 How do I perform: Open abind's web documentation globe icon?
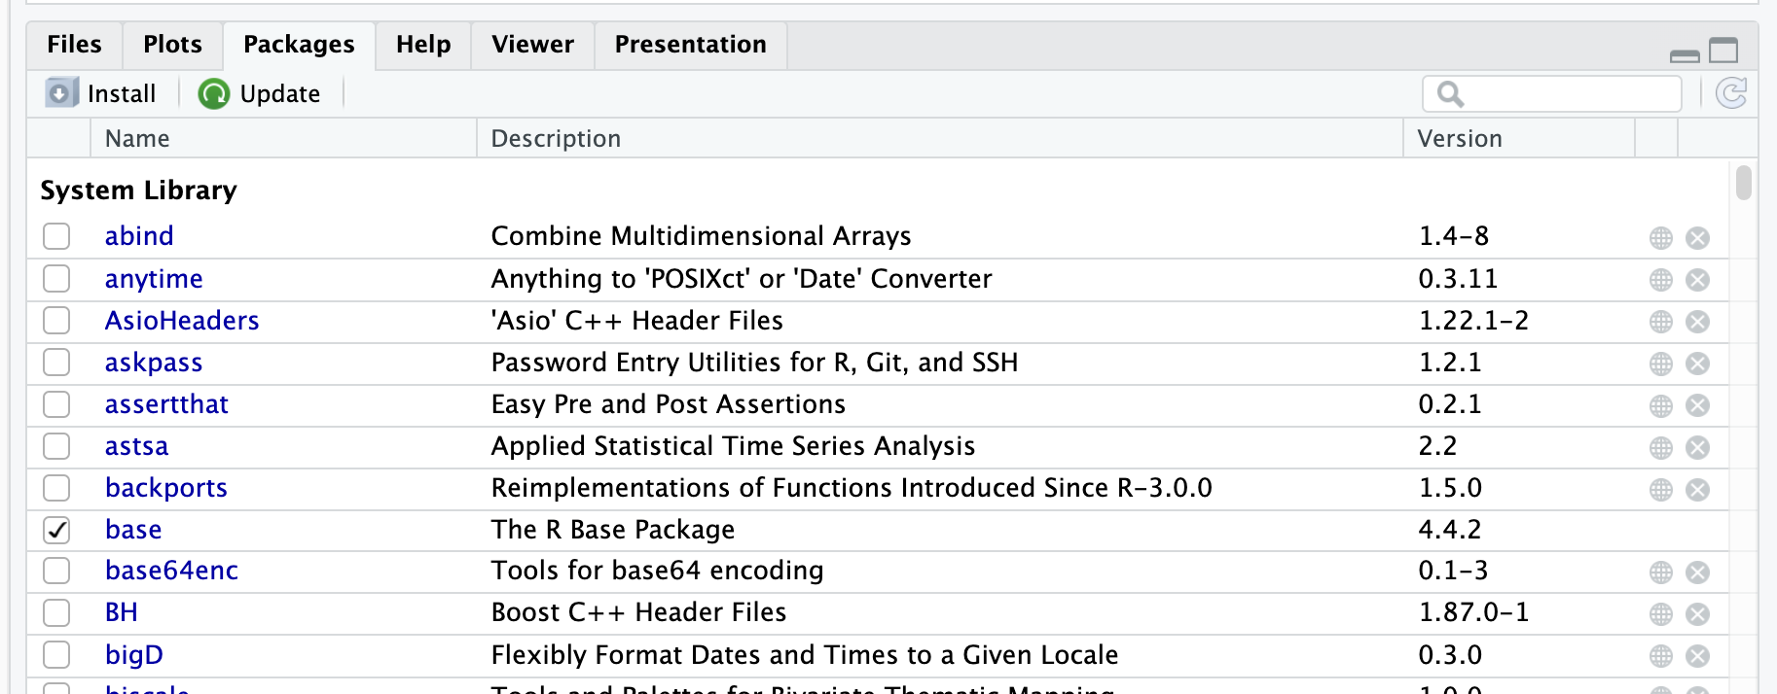click(1661, 238)
